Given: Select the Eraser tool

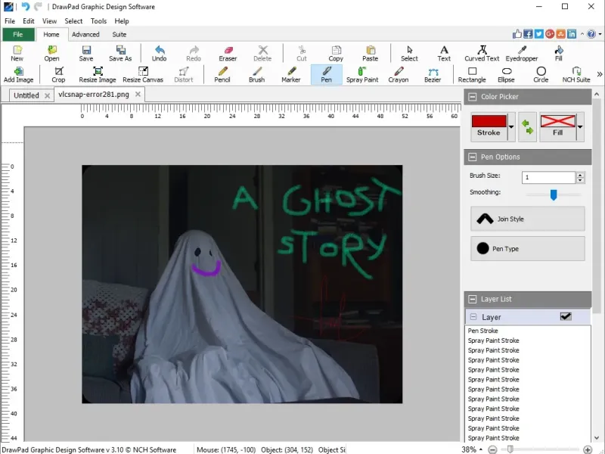Looking at the screenshot, I should point(228,53).
